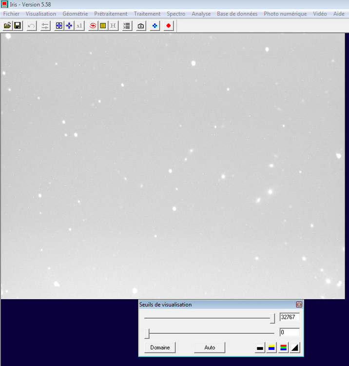Click the red dot record icon
This screenshot has height=366, width=349.
click(169, 26)
